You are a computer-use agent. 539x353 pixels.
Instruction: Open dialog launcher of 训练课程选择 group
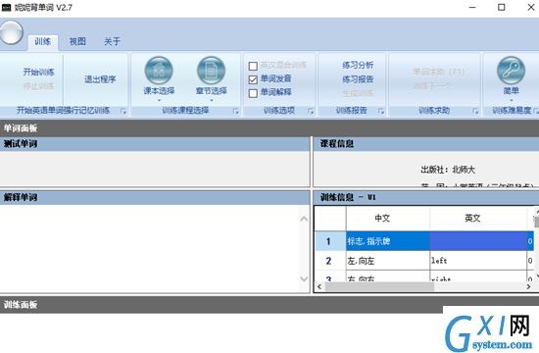236,111
